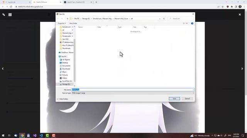247x138 pixels.
Task: Toggle the grid tile view icon
Action: coord(10,15)
